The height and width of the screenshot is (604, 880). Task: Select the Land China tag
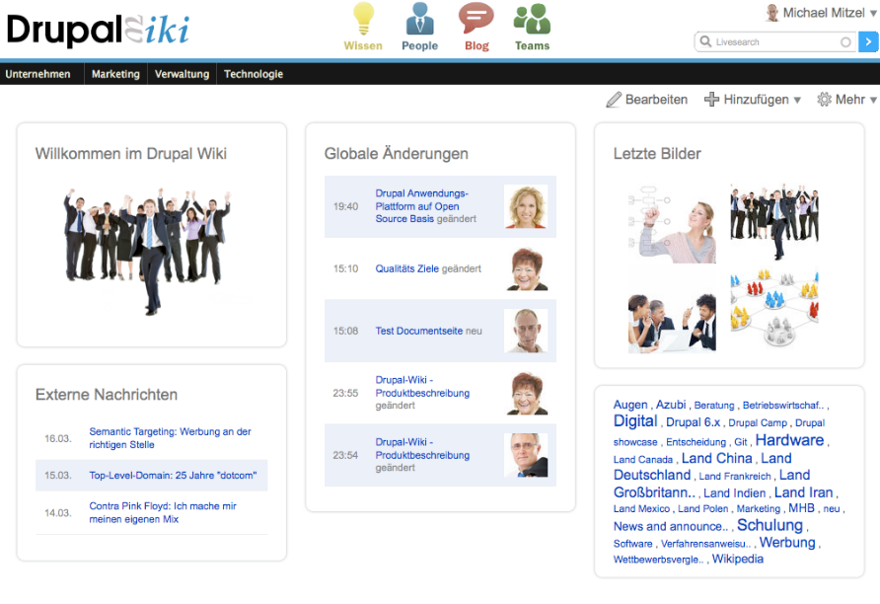[x=716, y=459]
